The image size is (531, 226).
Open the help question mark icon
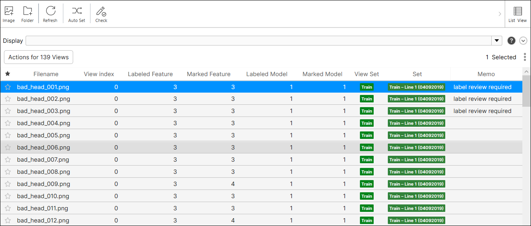[511, 41]
